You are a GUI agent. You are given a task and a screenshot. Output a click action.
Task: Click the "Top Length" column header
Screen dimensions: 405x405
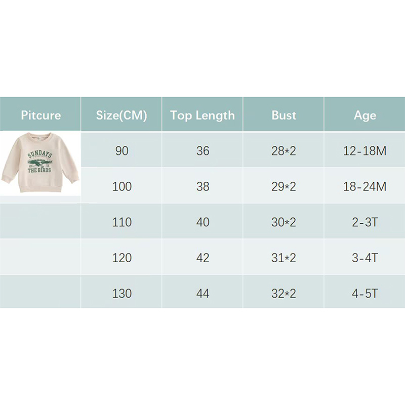[x=202, y=115]
